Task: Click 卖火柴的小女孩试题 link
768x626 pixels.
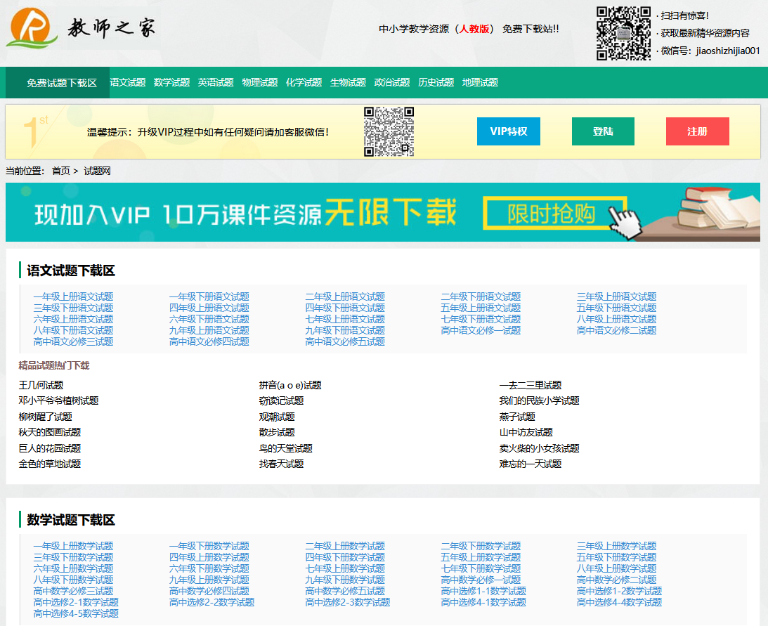Action: coord(539,448)
